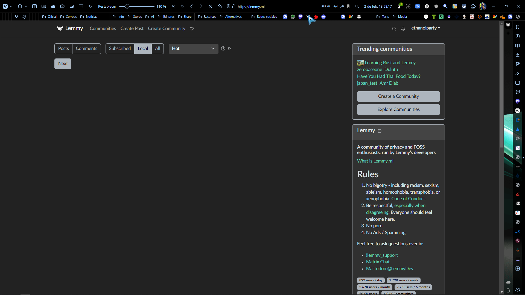Click Create a Community button
Viewport: 525px width, 295px height.
pyautogui.click(x=398, y=96)
